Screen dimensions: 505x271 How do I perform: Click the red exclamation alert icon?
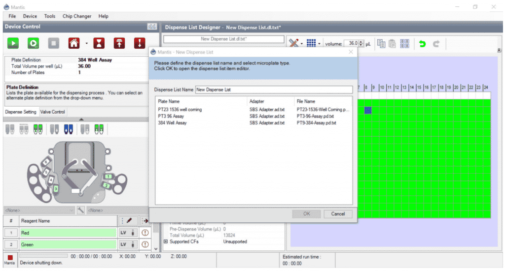tap(140, 43)
